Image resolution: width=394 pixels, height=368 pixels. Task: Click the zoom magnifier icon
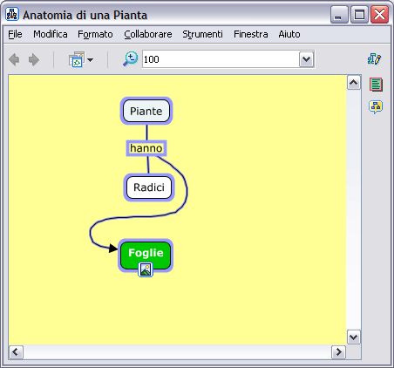pos(131,59)
